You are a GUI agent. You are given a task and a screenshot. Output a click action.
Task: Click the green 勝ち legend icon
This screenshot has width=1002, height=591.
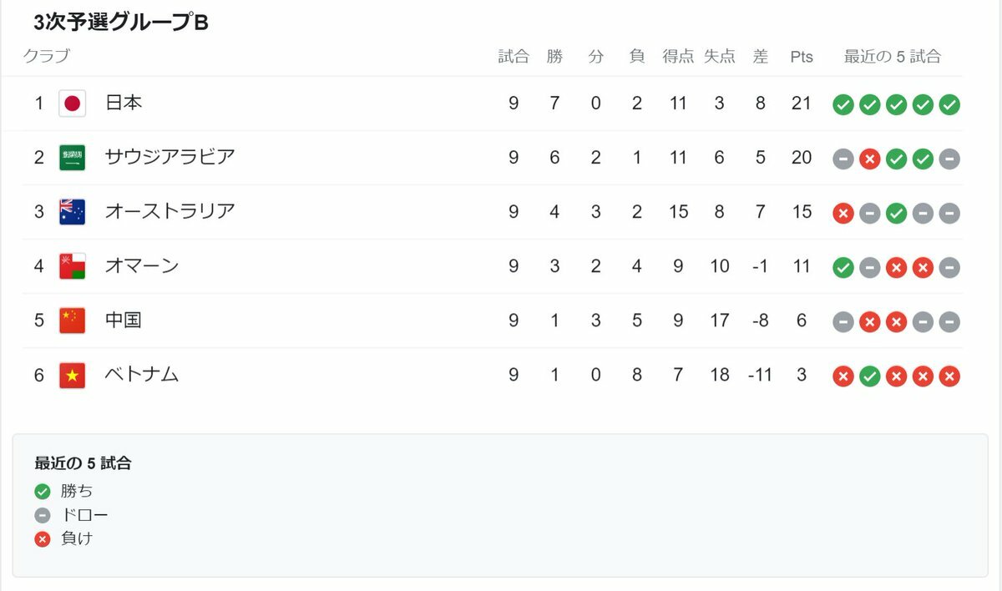tap(43, 492)
